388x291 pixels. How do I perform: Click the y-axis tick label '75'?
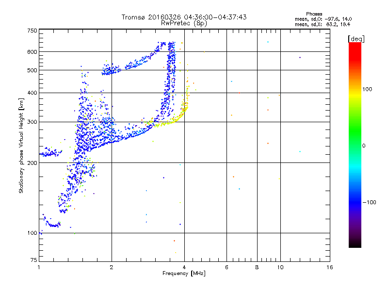[x=34, y=260]
